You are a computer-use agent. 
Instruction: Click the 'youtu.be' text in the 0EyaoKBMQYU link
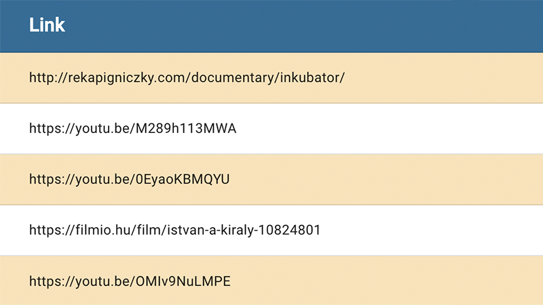pyautogui.click(x=102, y=180)
